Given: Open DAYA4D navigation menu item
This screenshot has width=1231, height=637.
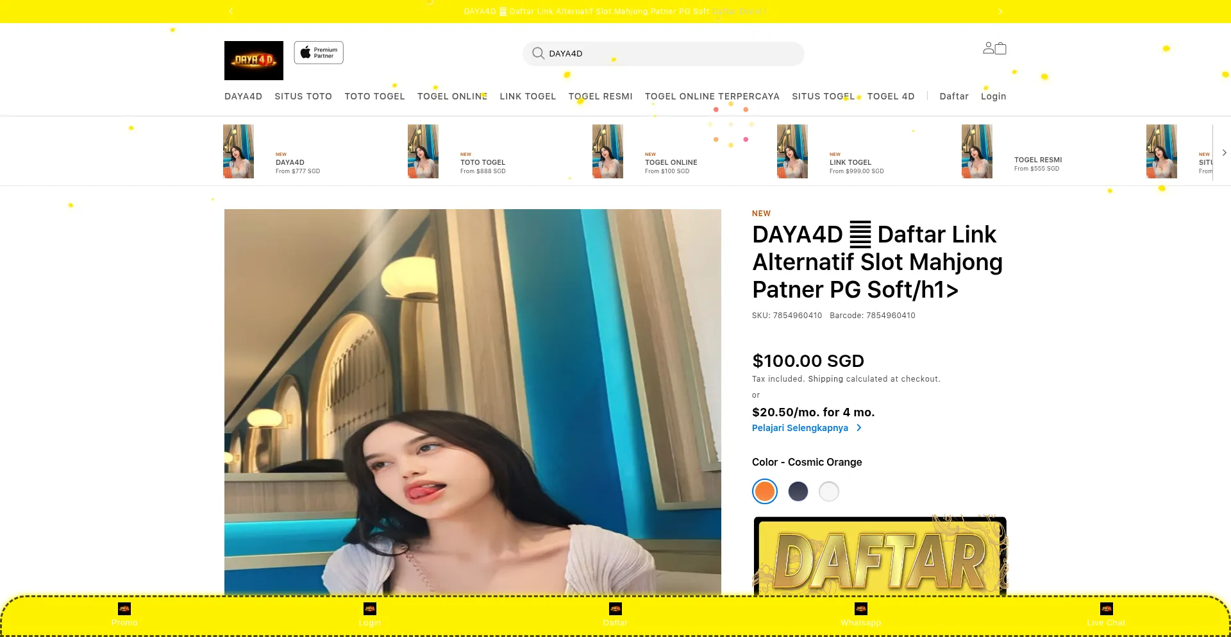Looking at the screenshot, I should click(243, 96).
